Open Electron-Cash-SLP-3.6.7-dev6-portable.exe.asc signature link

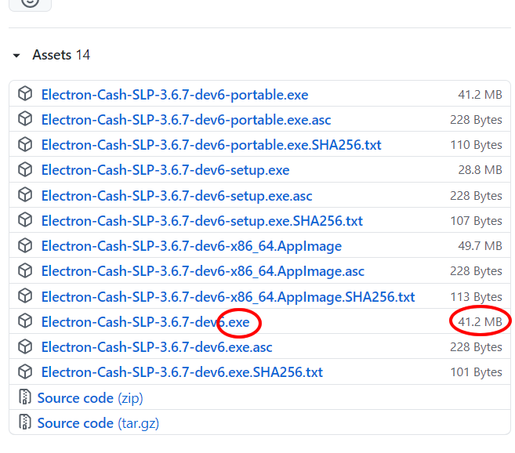click(x=187, y=120)
